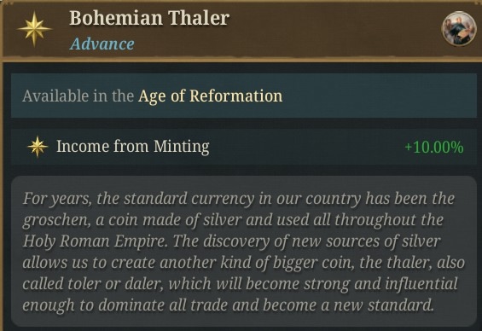Click the 'For years,' opening words

coord(57,199)
